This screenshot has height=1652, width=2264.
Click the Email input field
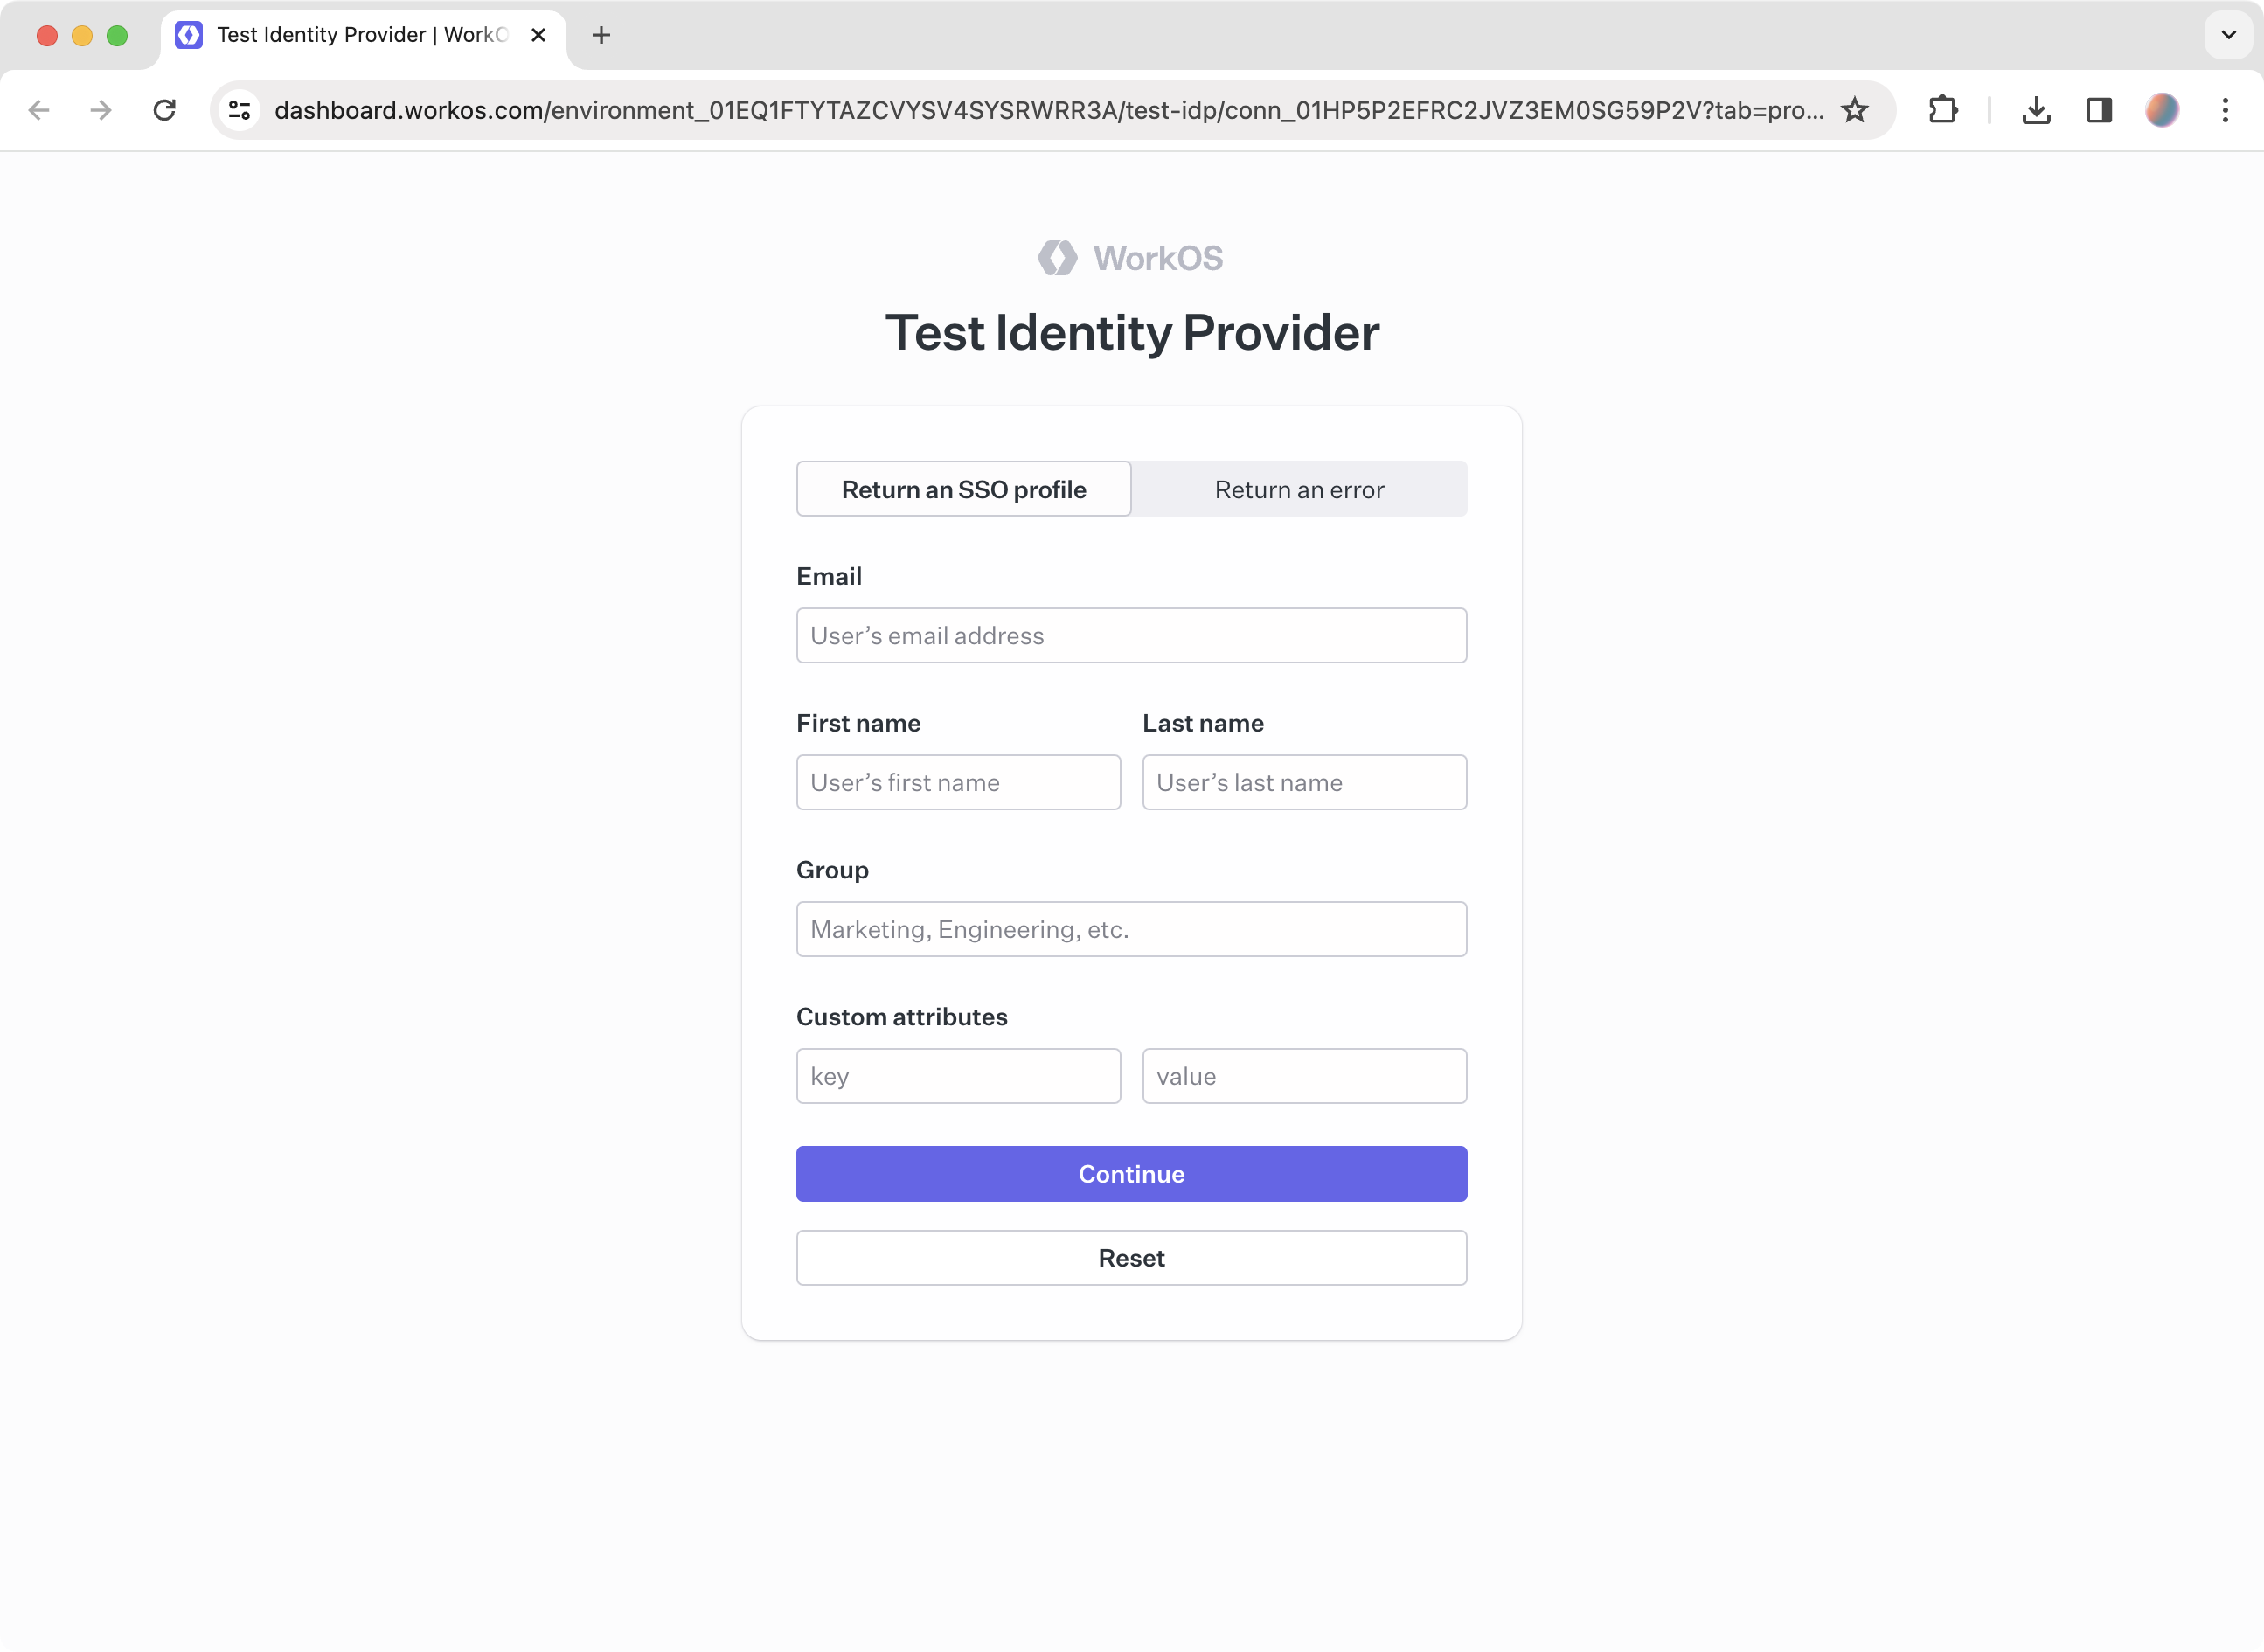pyautogui.click(x=1132, y=635)
